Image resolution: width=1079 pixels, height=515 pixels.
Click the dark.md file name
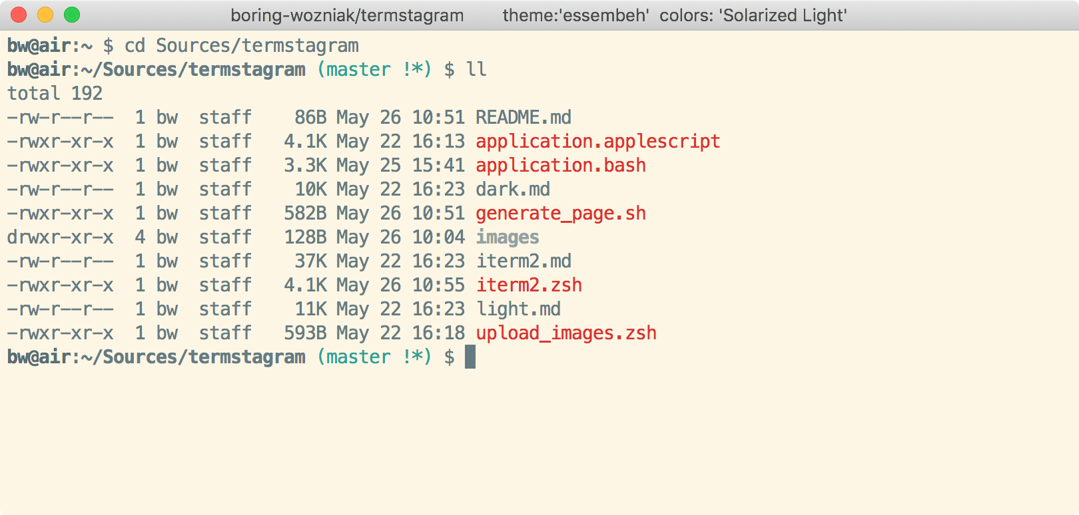click(x=512, y=190)
